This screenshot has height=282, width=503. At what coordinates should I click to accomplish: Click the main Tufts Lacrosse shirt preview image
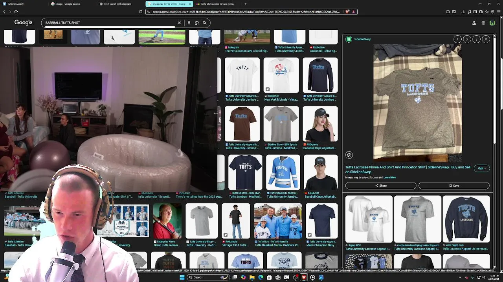tap(417, 103)
